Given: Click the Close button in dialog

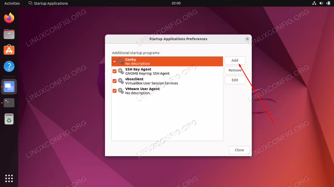Looking at the screenshot, I should 239,150.
